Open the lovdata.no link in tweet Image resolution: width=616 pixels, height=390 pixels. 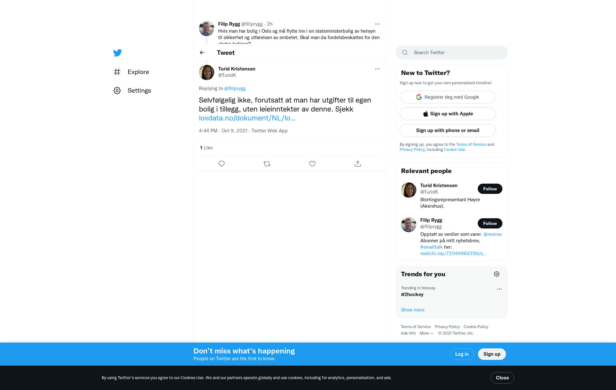247,118
